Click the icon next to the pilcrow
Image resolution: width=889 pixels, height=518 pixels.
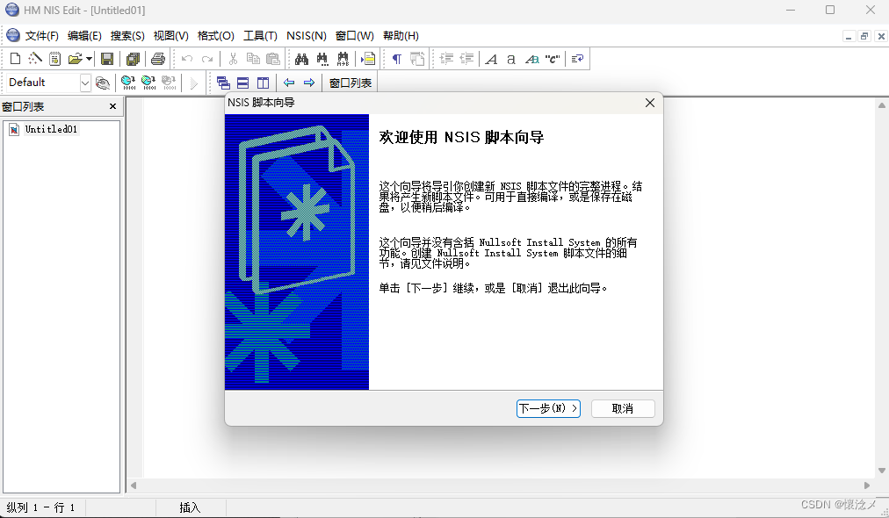(417, 58)
